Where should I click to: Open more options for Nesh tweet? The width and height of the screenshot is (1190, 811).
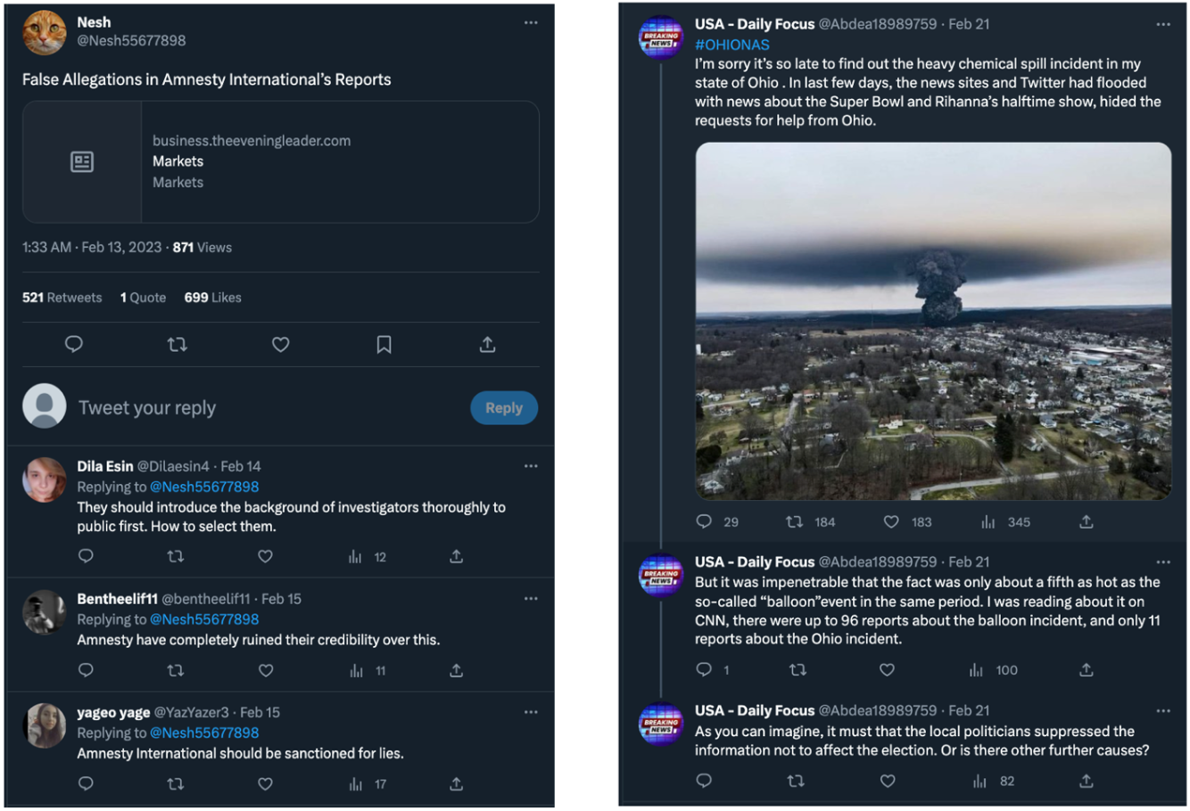click(x=531, y=23)
